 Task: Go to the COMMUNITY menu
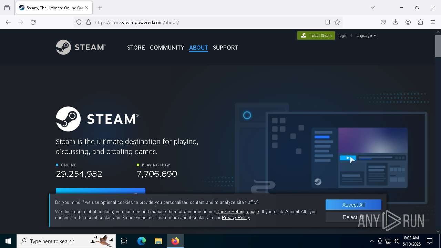[167, 48]
